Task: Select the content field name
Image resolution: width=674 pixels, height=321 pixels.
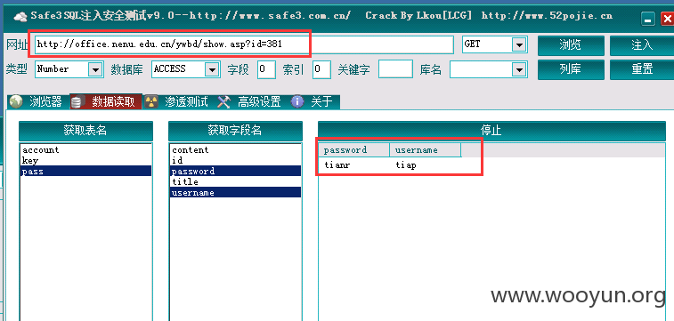Action: pyautogui.click(x=236, y=149)
